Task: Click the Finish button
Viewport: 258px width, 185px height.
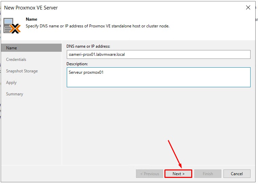Action: pyautogui.click(x=207, y=174)
